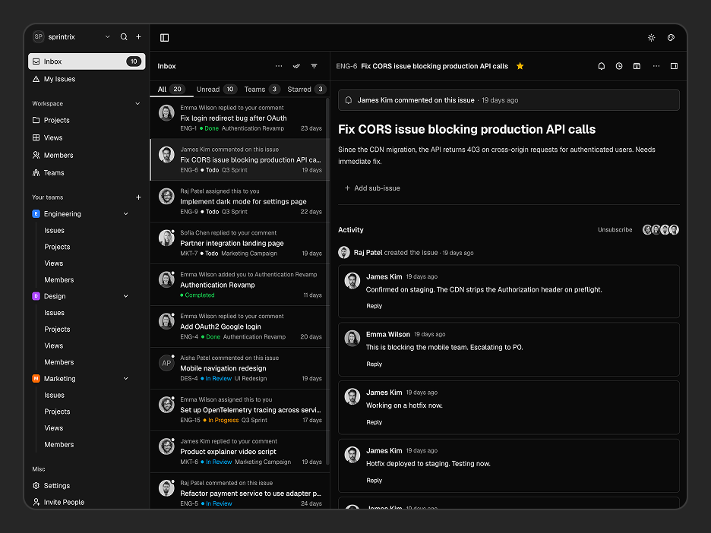
Task: Switch to the Starred tab
Action: click(307, 90)
